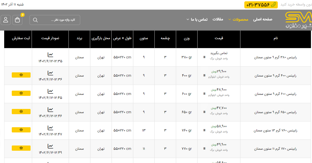Go to صفحه اصلی home menu item
This screenshot has width=312, height=163.
coord(263,19)
